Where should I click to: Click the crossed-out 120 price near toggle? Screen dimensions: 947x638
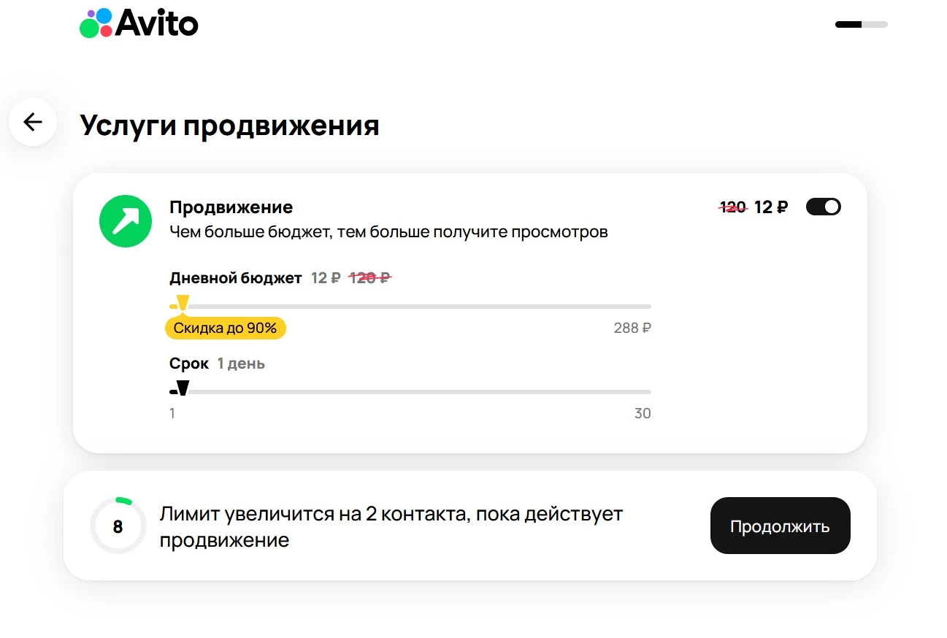(x=733, y=207)
